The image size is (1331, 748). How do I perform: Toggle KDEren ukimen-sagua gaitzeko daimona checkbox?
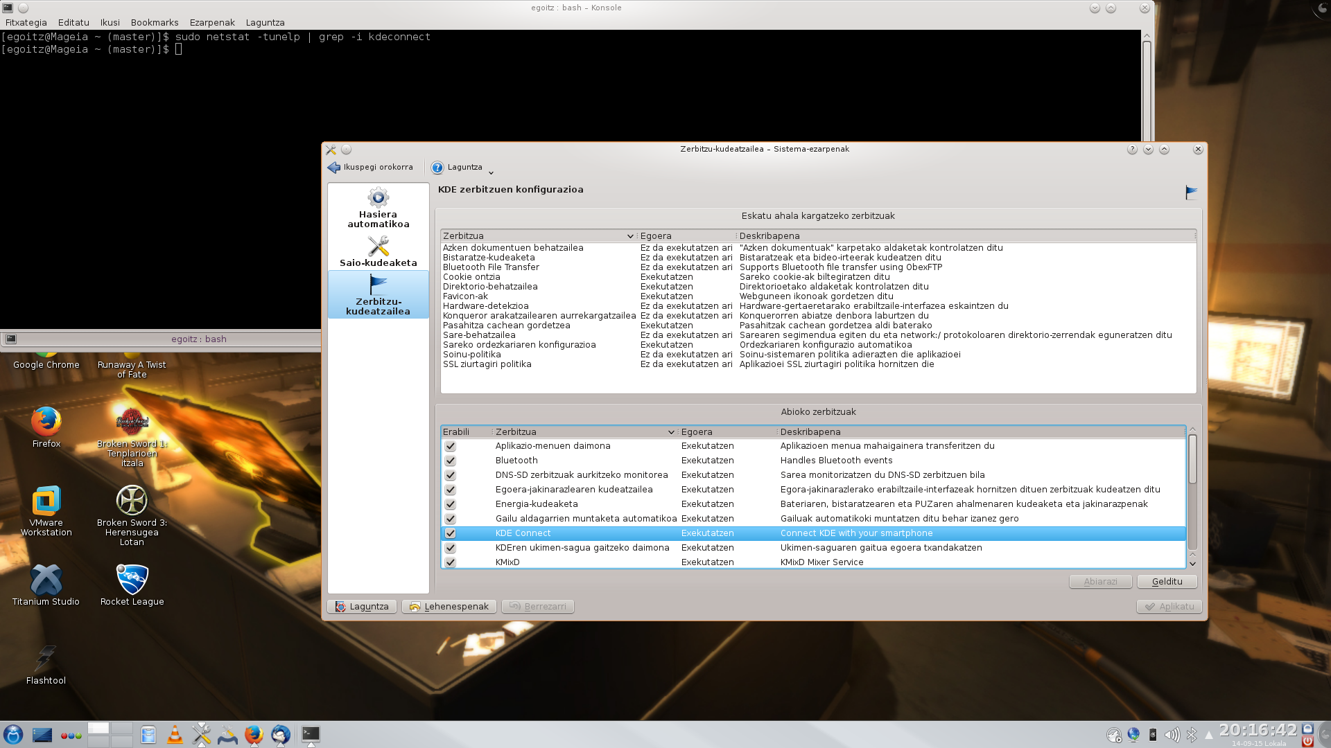[x=451, y=548]
